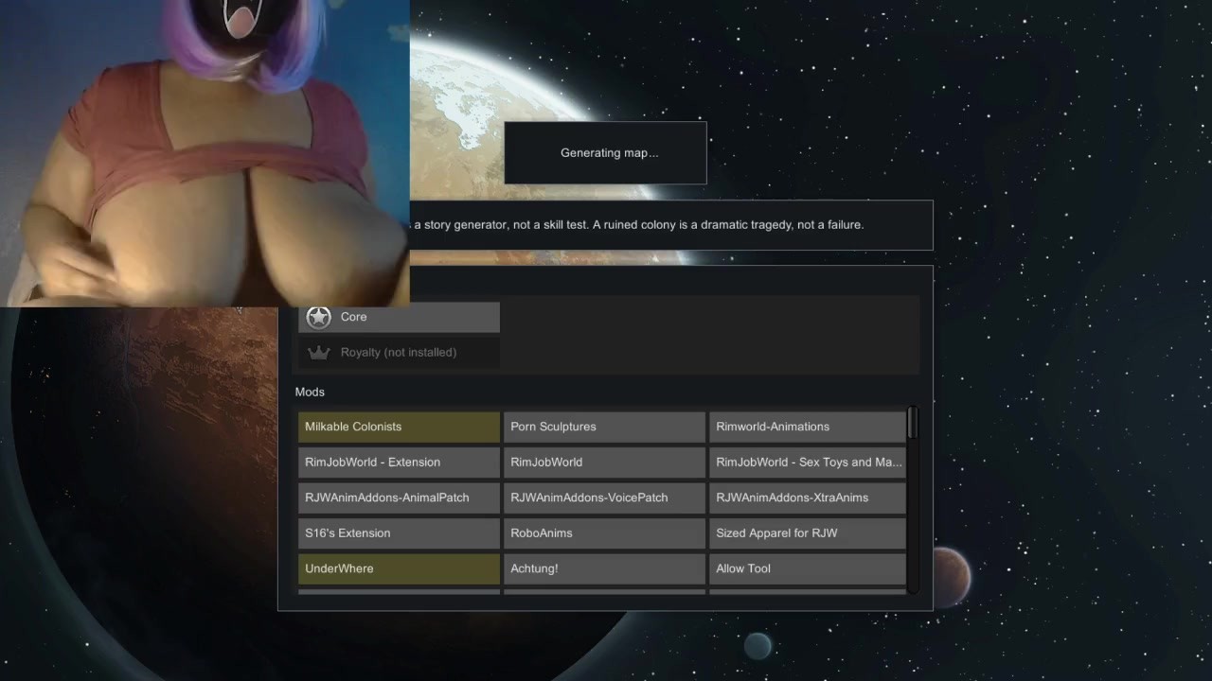Select the Milkable Colonists mod
The height and width of the screenshot is (681, 1212).
(399, 427)
